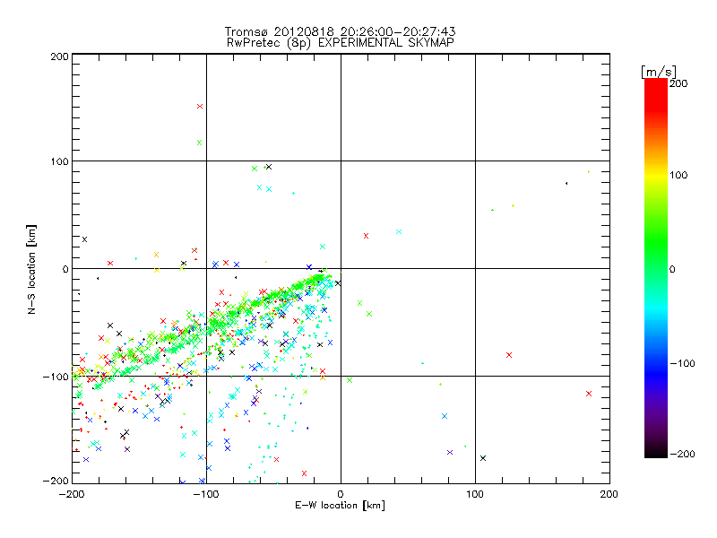Click red x marker near E-W 125, N-S -80
Viewport: 717px width, 538px height.
click(x=509, y=355)
